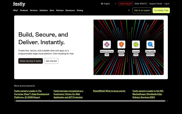The image size is (182, 114).
Task: Click the WAAP tag
Action: coord(121,55)
